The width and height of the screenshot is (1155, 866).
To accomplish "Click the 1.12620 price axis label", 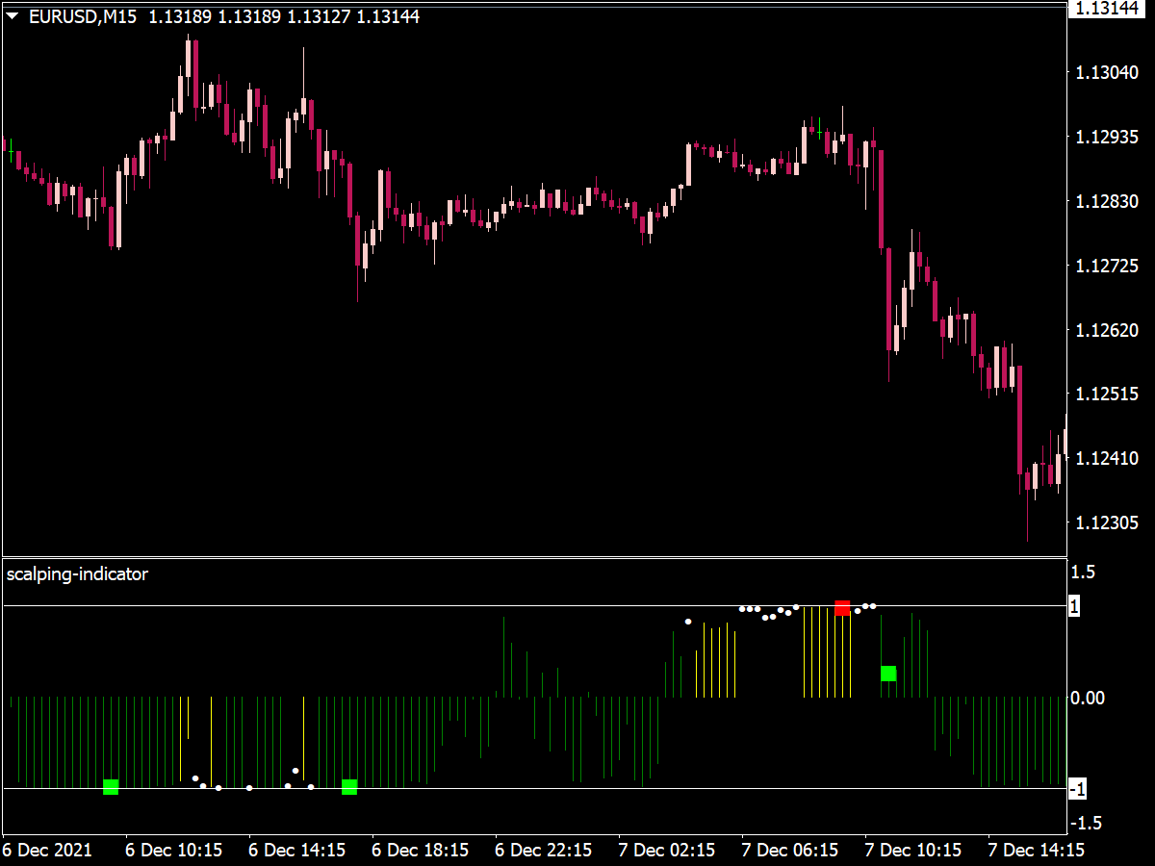I will [1108, 330].
